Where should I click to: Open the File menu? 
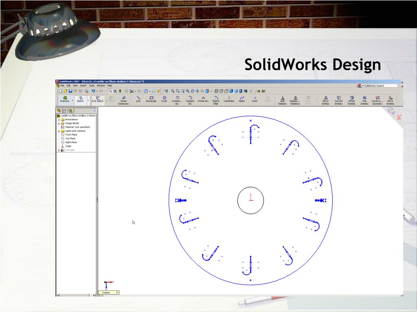(62, 86)
